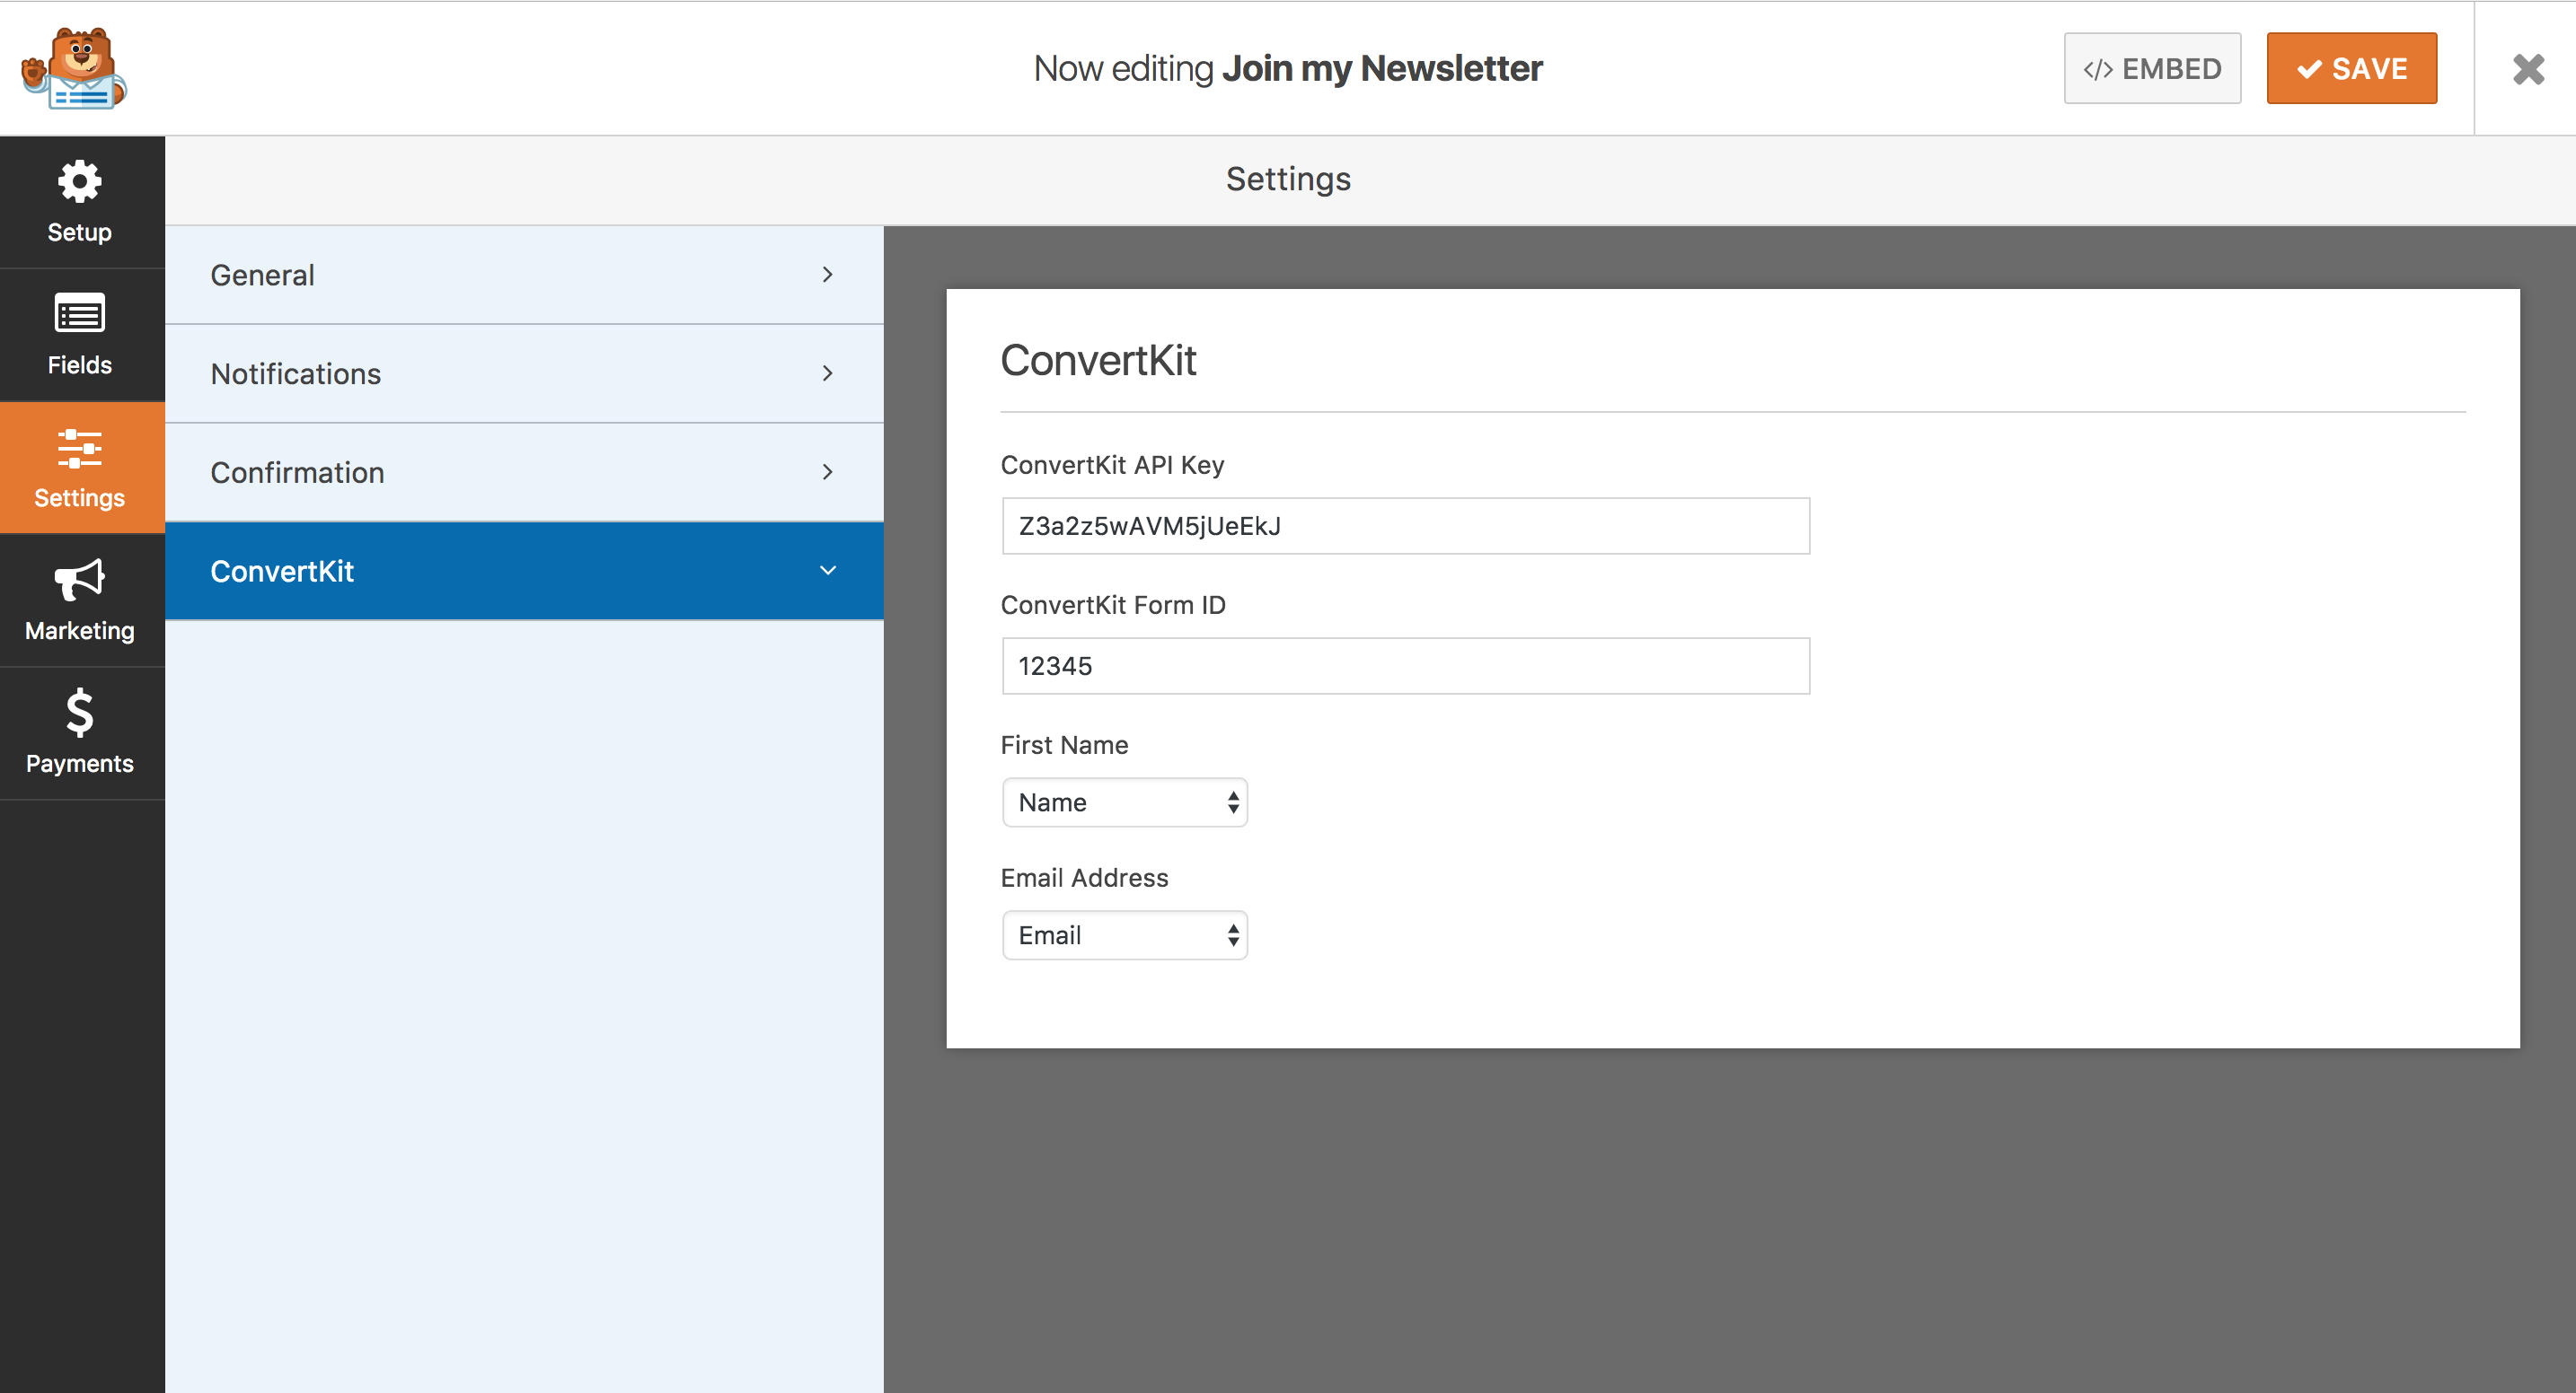This screenshot has width=2576, height=1393.
Task: Open the Marketing megaphone icon panel
Action: [x=80, y=600]
